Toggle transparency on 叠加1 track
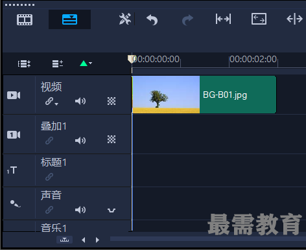 pos(112,139)
